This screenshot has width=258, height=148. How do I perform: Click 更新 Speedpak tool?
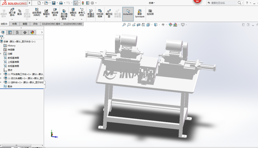tap(140, 13)
